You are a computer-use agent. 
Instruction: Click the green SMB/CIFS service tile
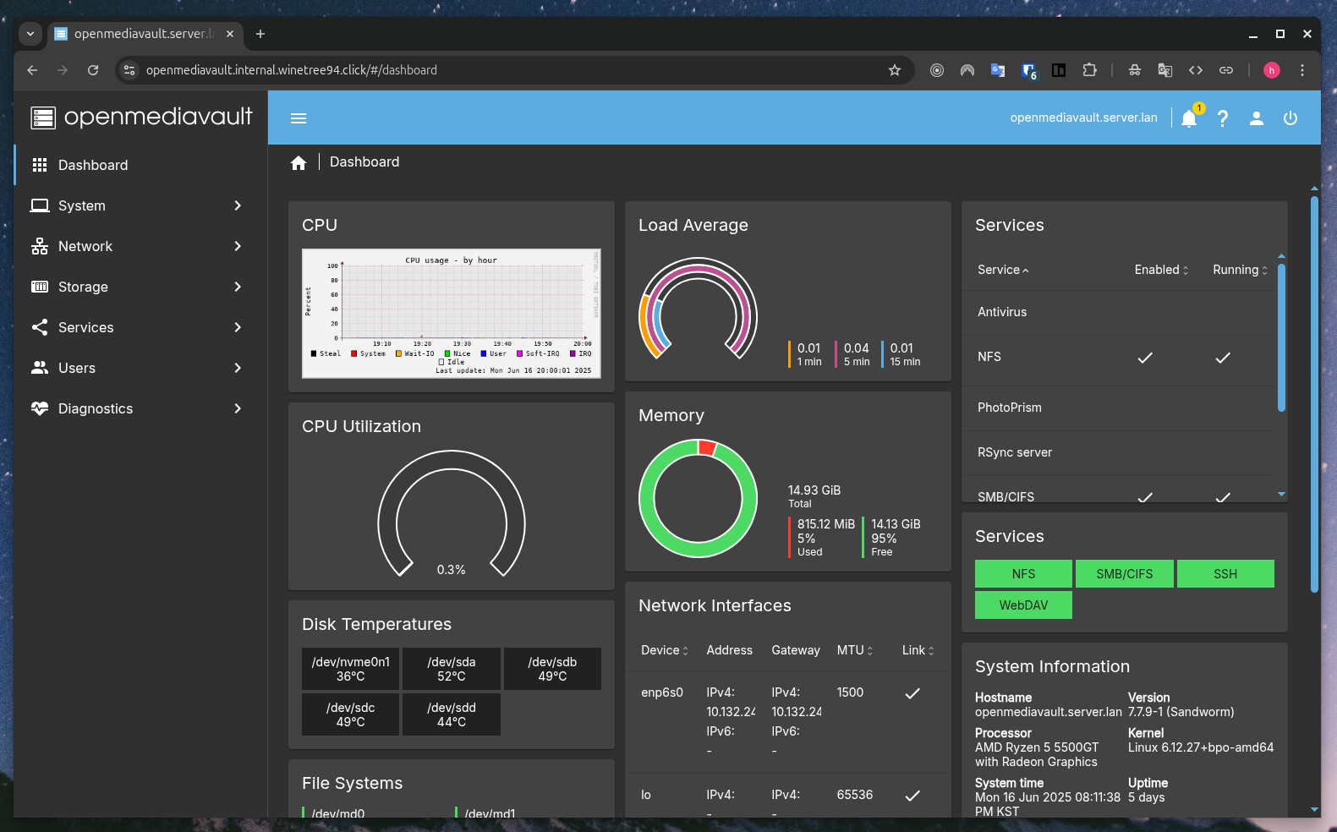pyautogui.click(x=1124, y=573)
